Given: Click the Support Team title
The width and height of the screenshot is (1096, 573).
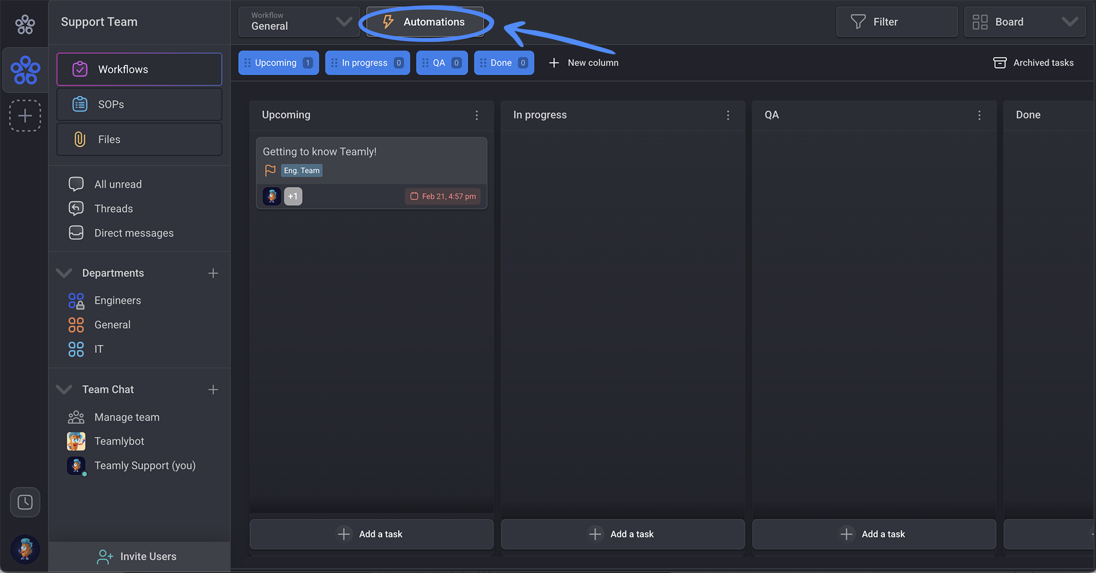Looking at the screenshot, I should pos(99,22).
